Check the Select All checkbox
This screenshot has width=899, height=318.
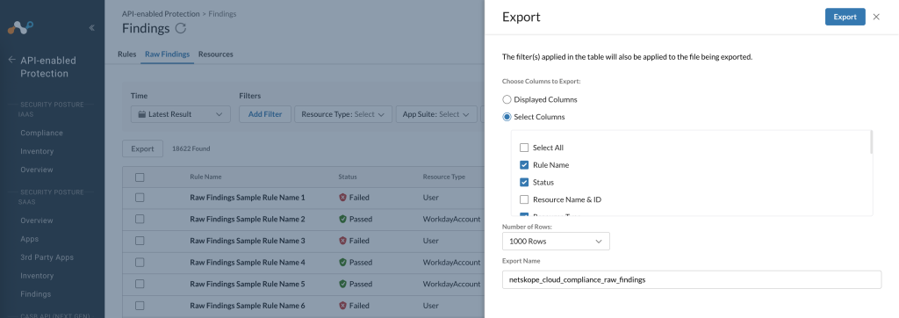pyautogui.click(x=524, y=148)
